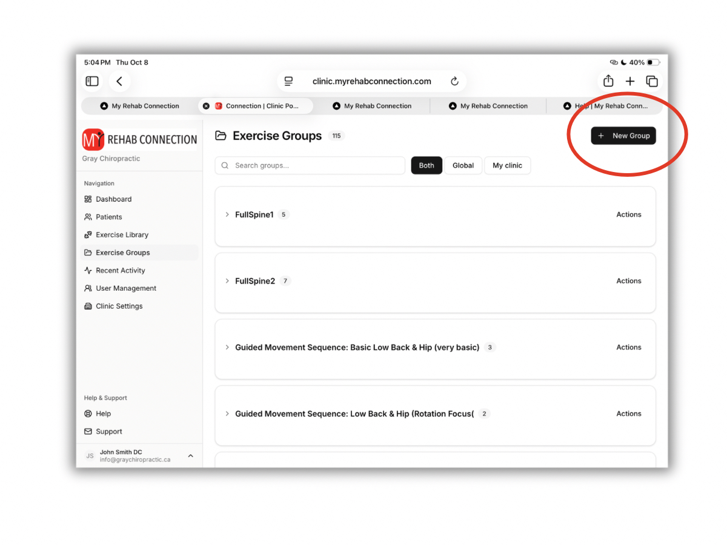Select the Both filter

click(427, 165)
